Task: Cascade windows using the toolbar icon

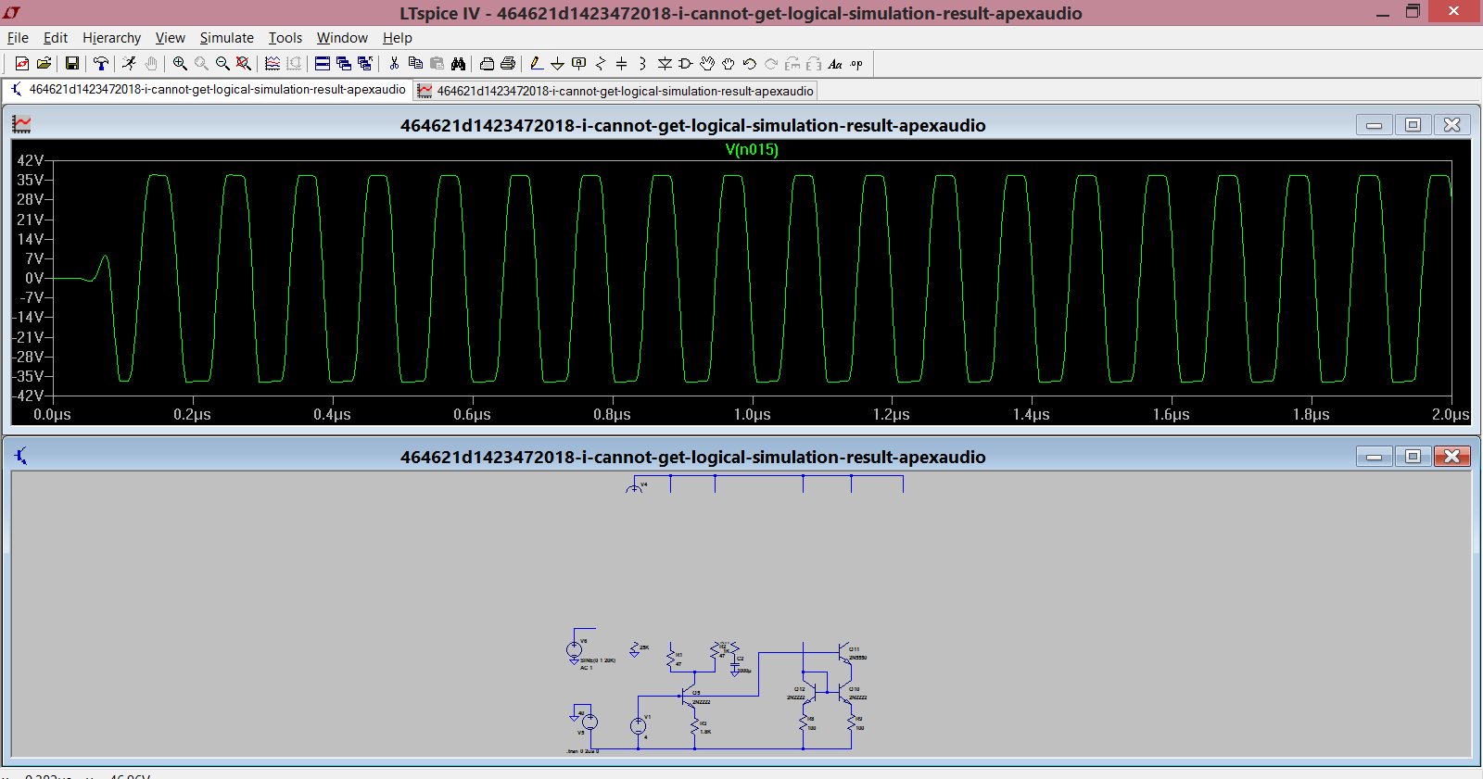Action: pyautogui.click(x=344, y=64)
